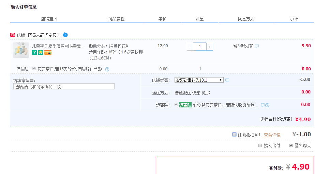The width and height of the screenshot is (315, 174).
Task: Click the green shield guarantee badge
Action: click(41, 52)
